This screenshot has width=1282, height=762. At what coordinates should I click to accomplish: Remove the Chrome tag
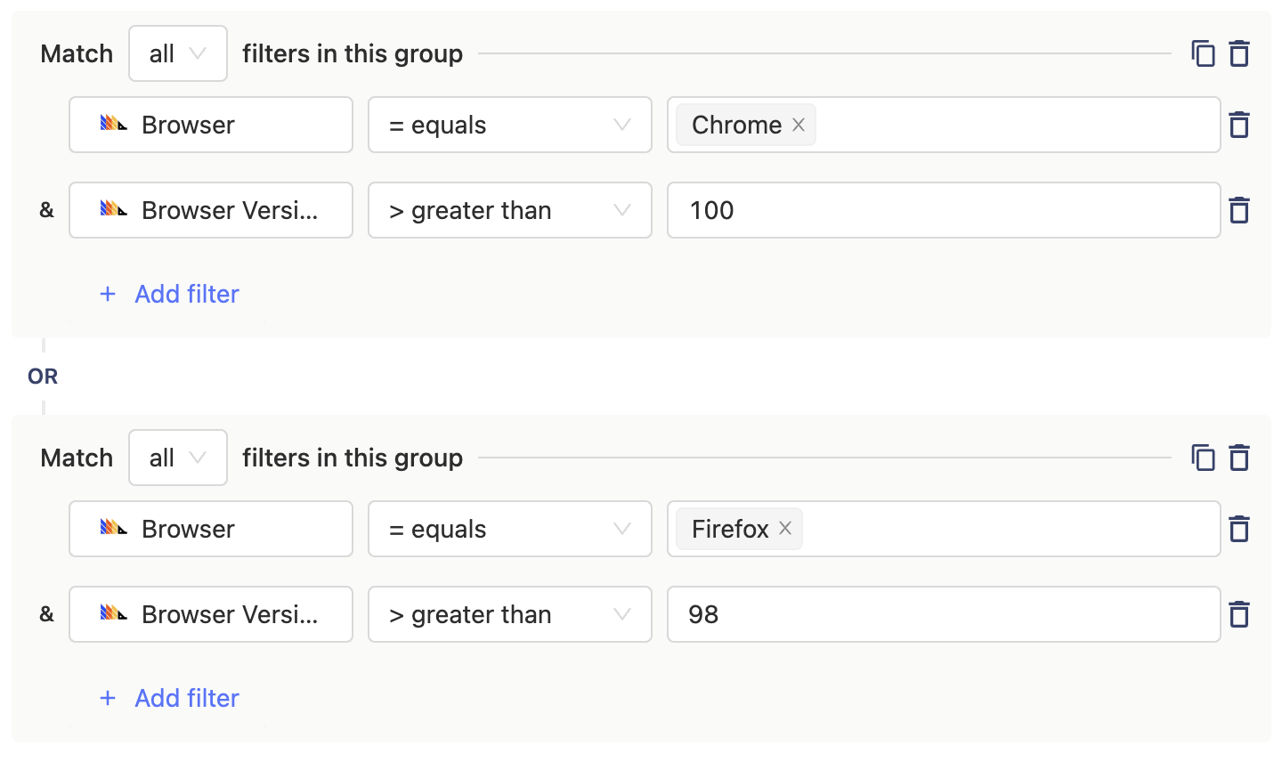click(799, 125)
